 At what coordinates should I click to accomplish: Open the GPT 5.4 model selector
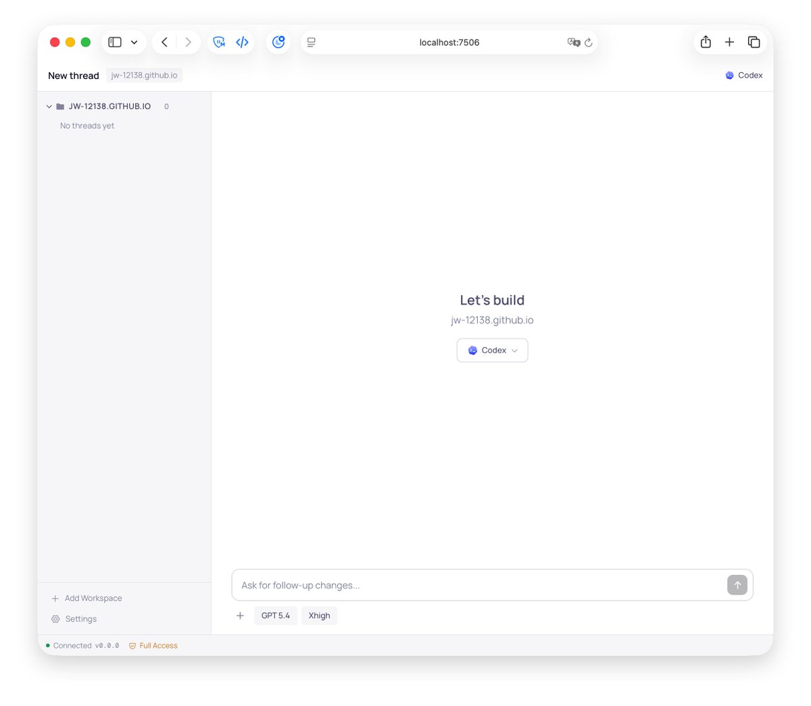point(276,615)
